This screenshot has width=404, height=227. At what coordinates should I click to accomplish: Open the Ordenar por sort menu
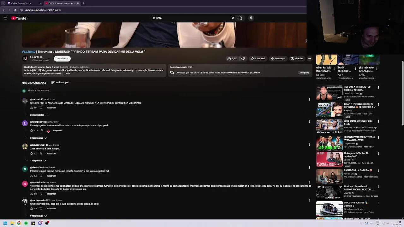pos(60,83)
